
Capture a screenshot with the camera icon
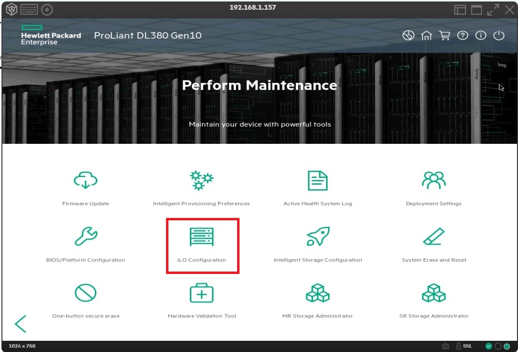(444, 346)
